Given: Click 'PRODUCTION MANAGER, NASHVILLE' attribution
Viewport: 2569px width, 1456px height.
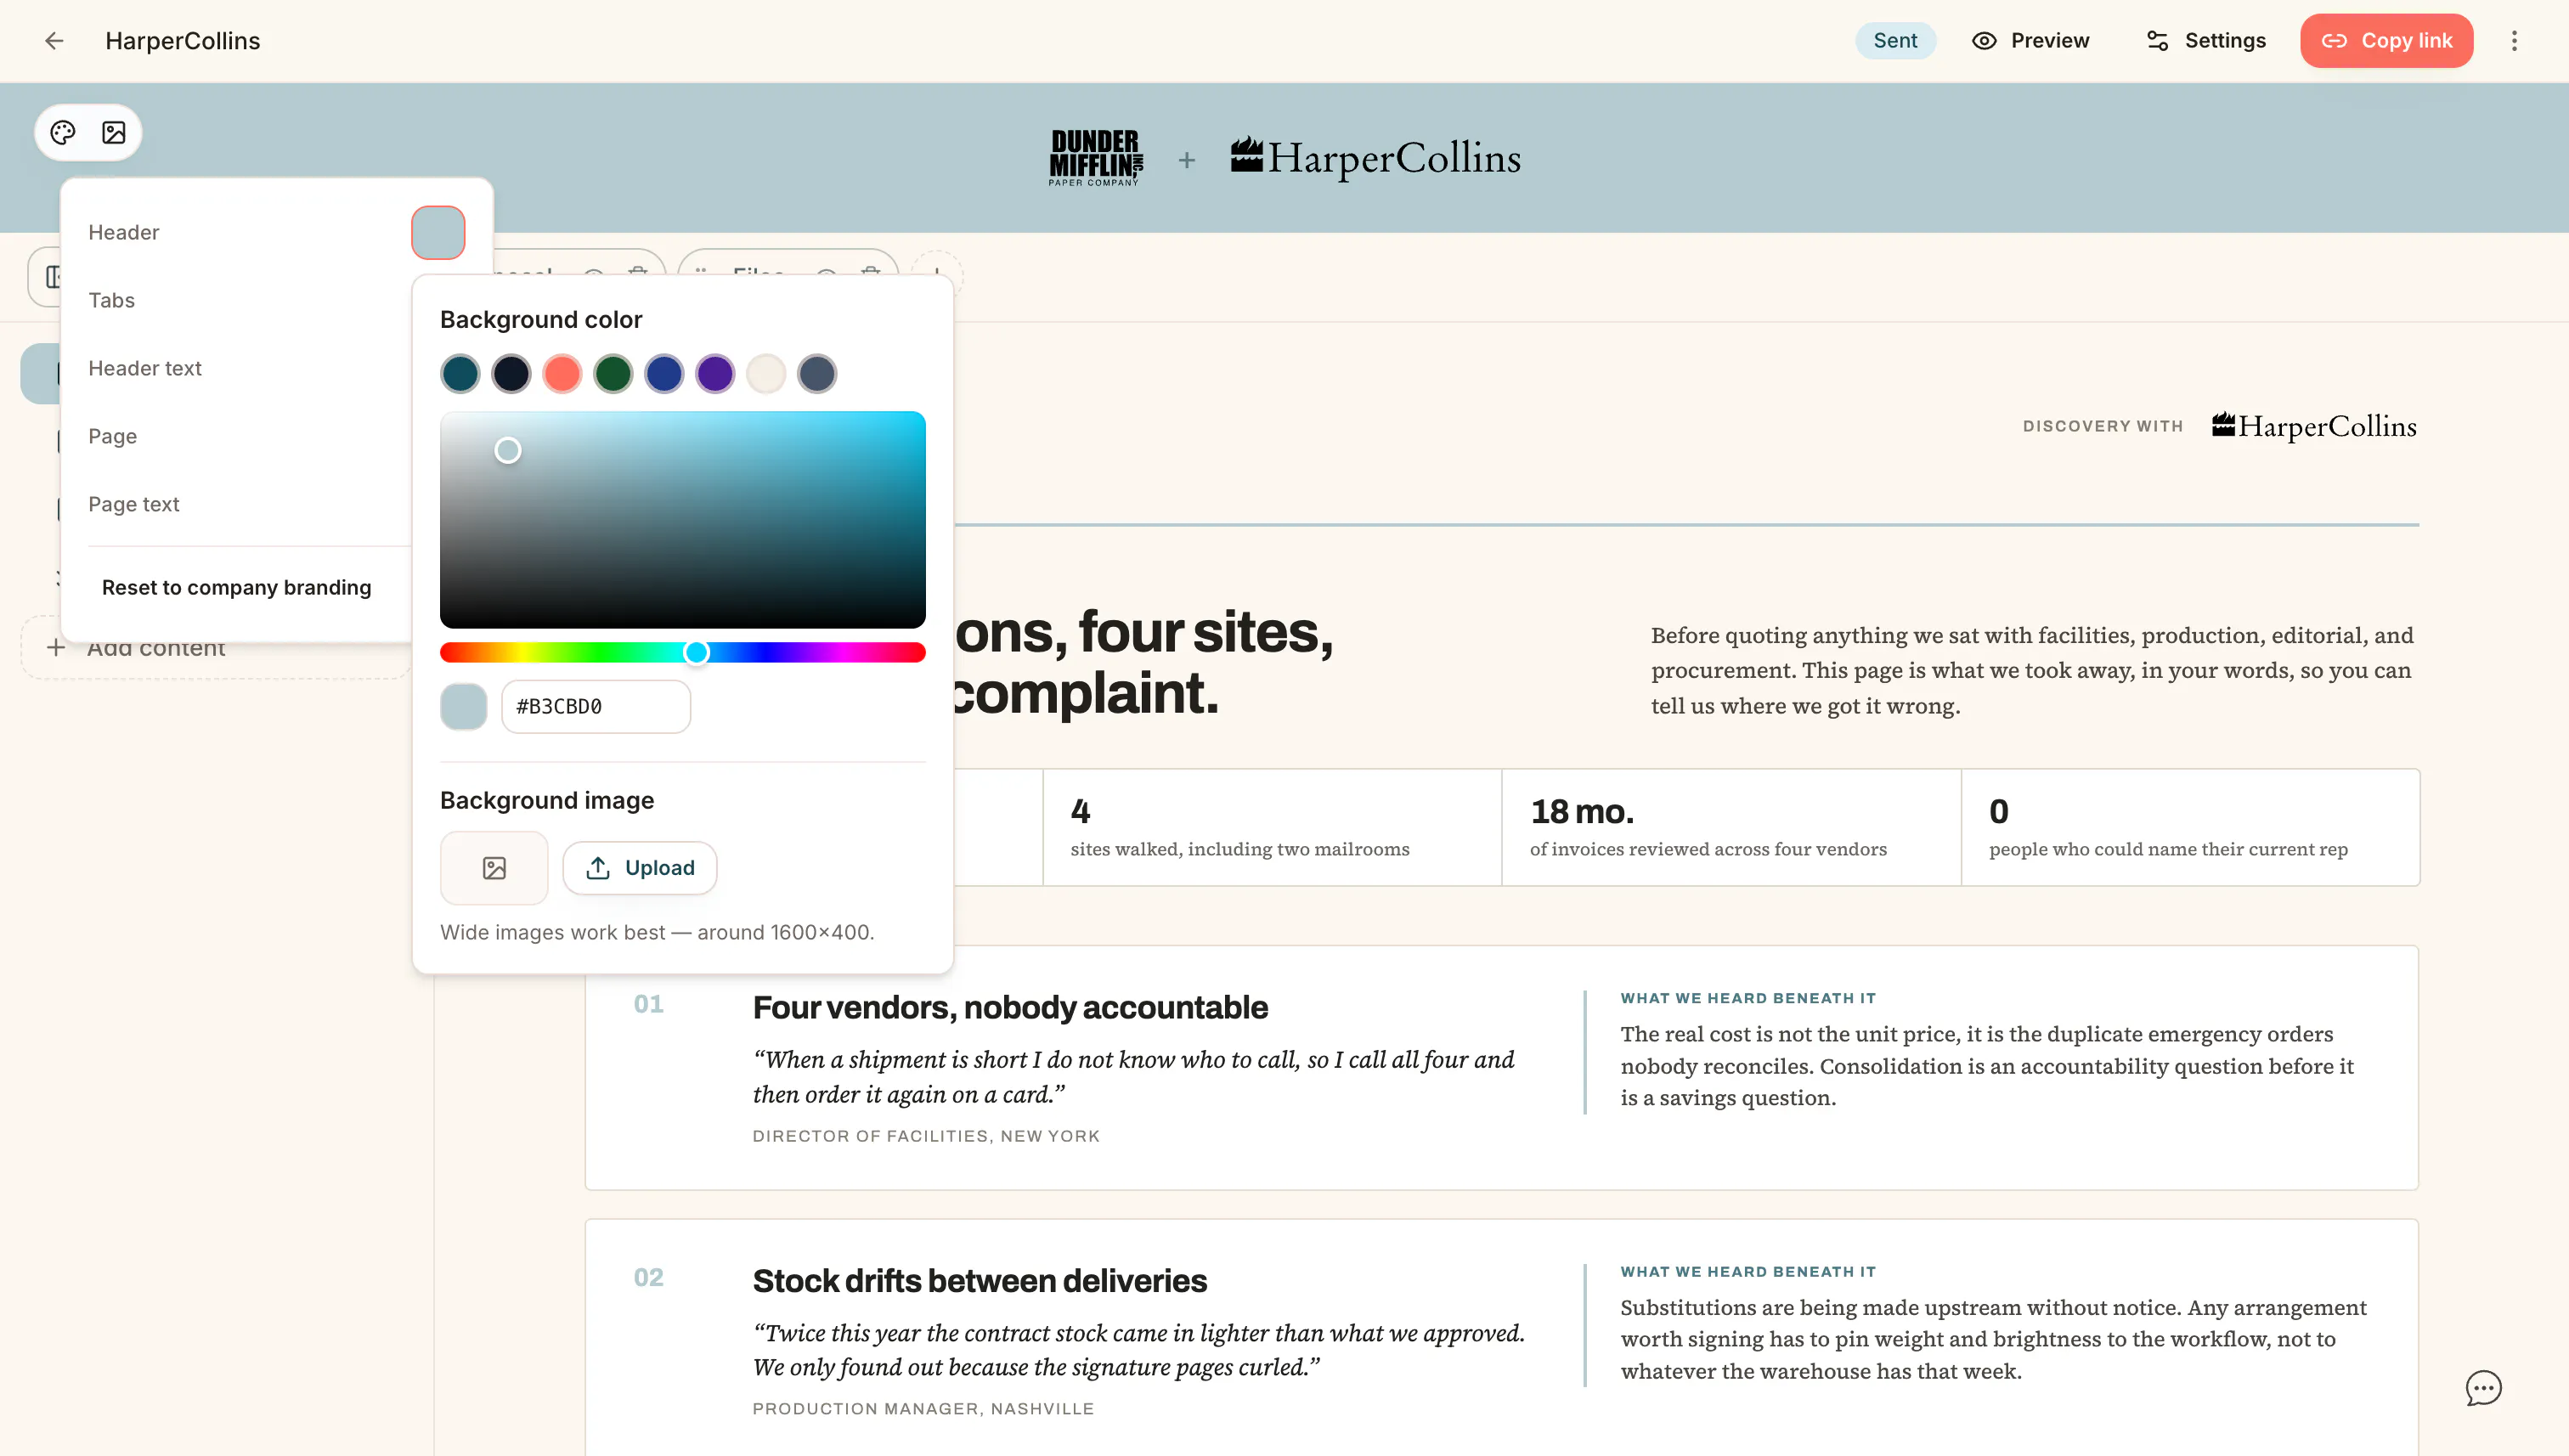Looking at the screenshot, I should click(923, 1410).
